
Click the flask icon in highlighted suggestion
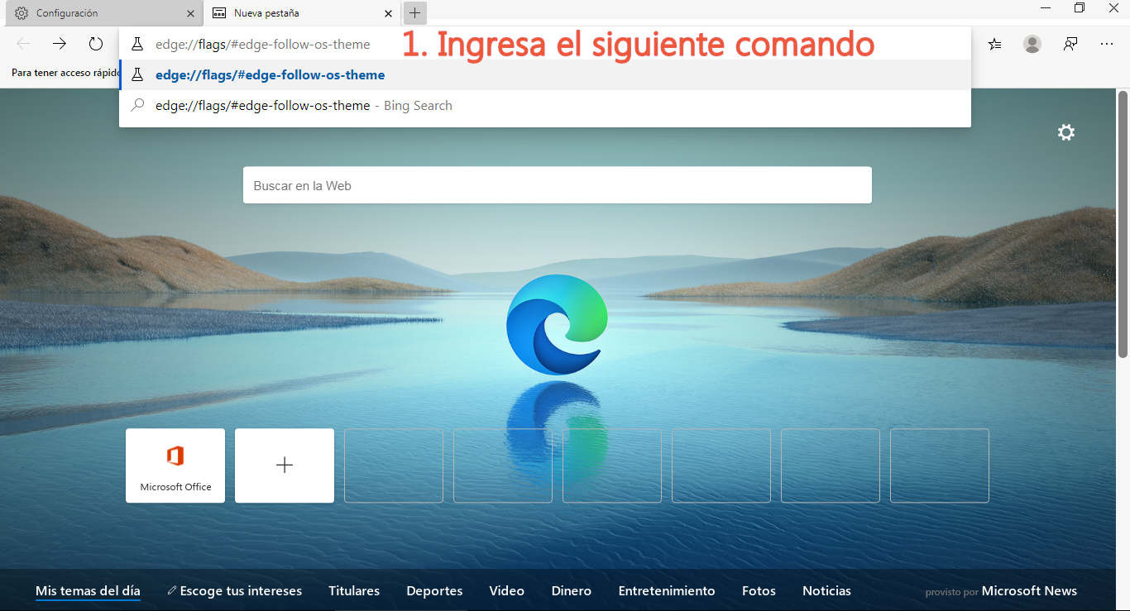click(x=138, y=75)
